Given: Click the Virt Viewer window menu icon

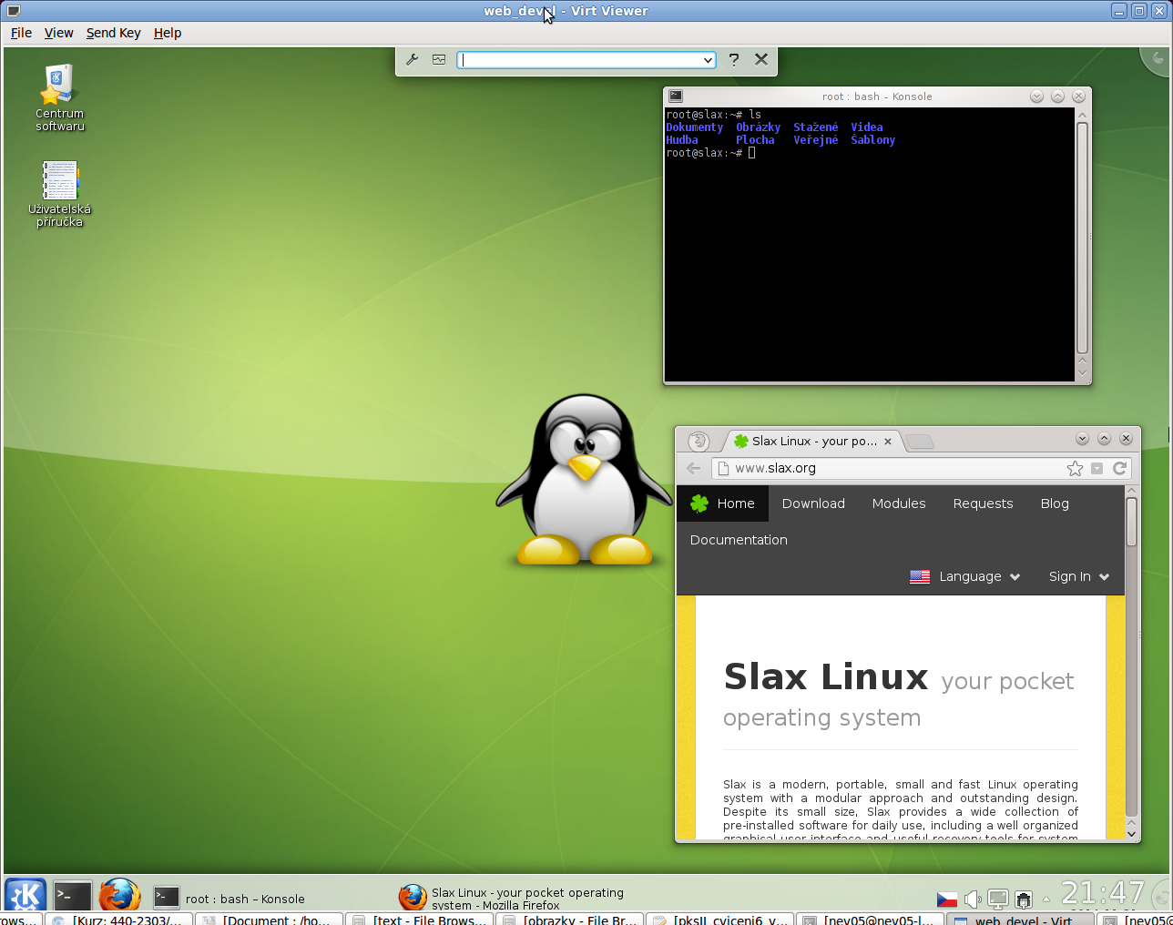Looking at the screenshot, I should pos(13,11).
